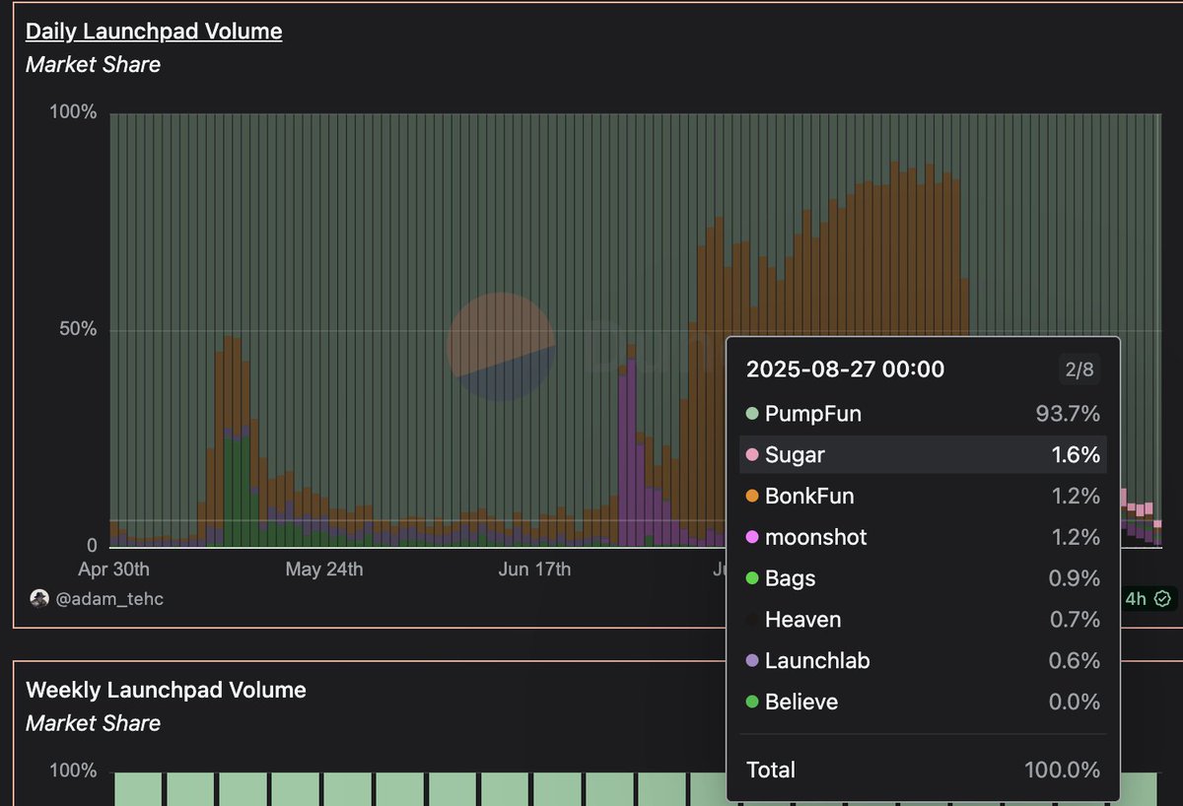This screenshot has width=1183, height=806.
Task: Click the Heaven label in tooltip
Action: tap(802, 620)
